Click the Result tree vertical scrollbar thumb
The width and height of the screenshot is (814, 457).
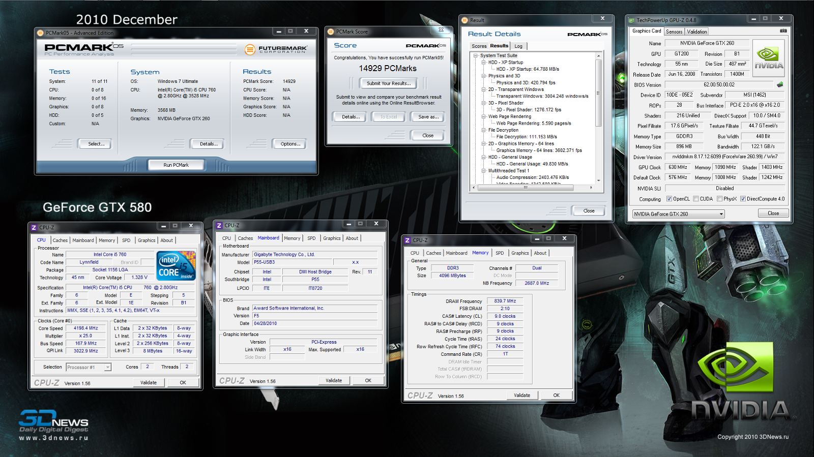pos(598,93)
